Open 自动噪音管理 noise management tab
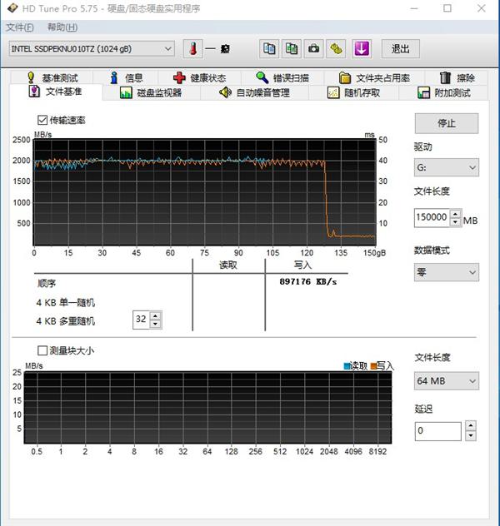 point(254,92)
